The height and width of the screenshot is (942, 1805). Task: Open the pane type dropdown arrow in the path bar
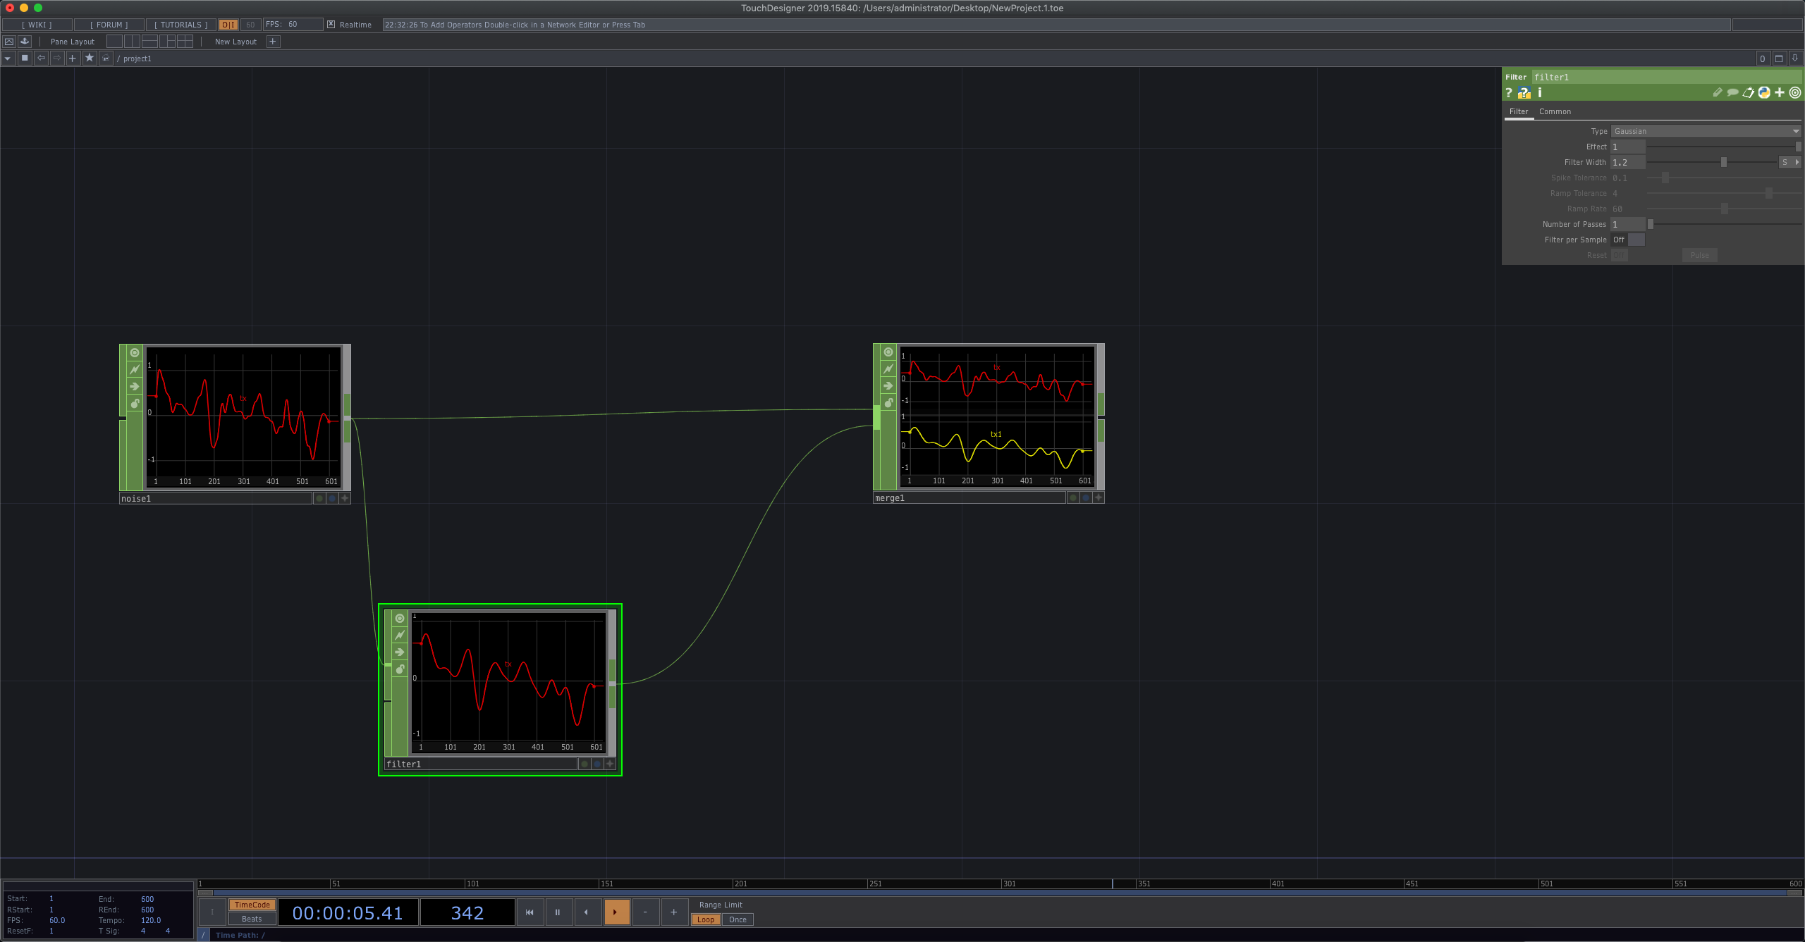click(6, 58)
